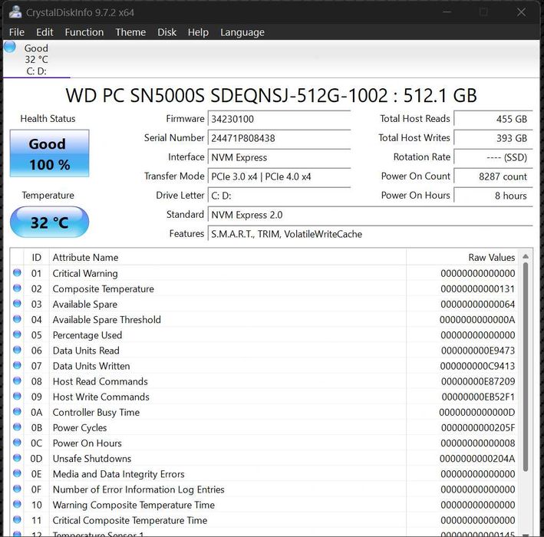Click the attribute list scroll-up arrow
The height and width of the screenshot is (537, 544).
[526, 257]
